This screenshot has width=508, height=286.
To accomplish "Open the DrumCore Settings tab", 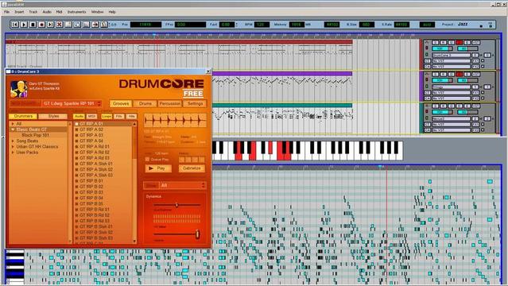I will coord(195,103).
